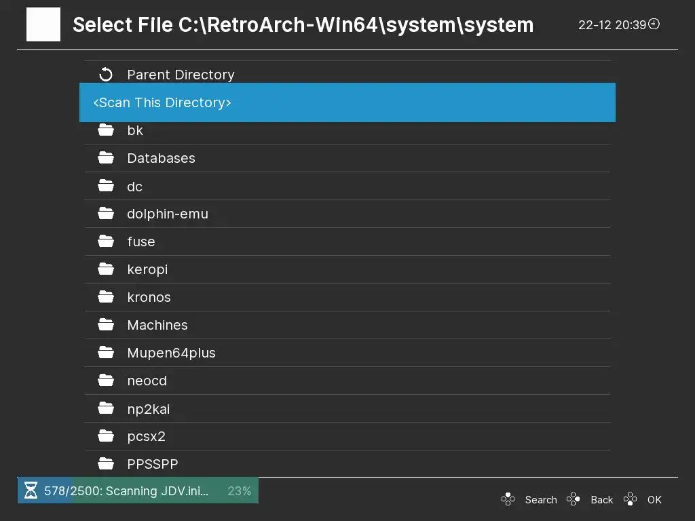Click the clock icon beside the time
The image size is (695, 521).
[654, 24]
